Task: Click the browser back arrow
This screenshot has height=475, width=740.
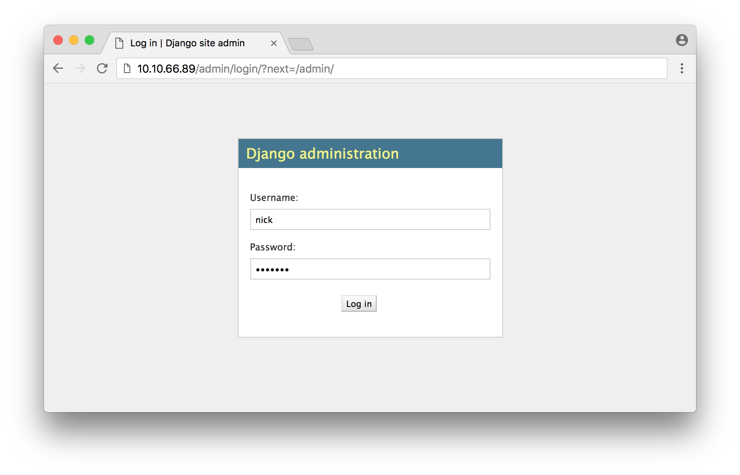Action: 58,68
